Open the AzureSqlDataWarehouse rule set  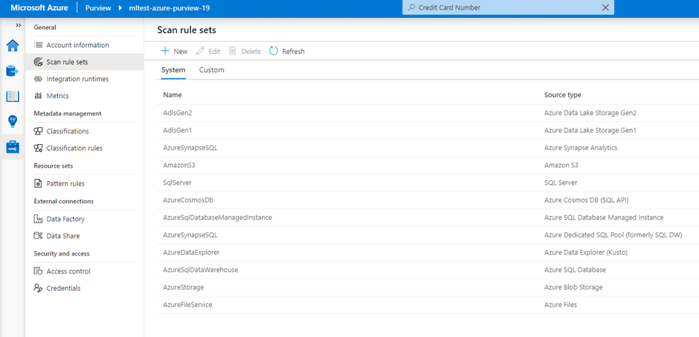200,270
